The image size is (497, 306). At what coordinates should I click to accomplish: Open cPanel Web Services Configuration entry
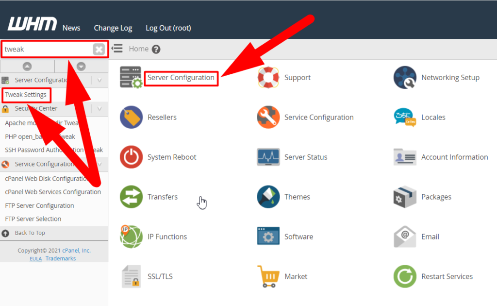[x=53, y=192]
